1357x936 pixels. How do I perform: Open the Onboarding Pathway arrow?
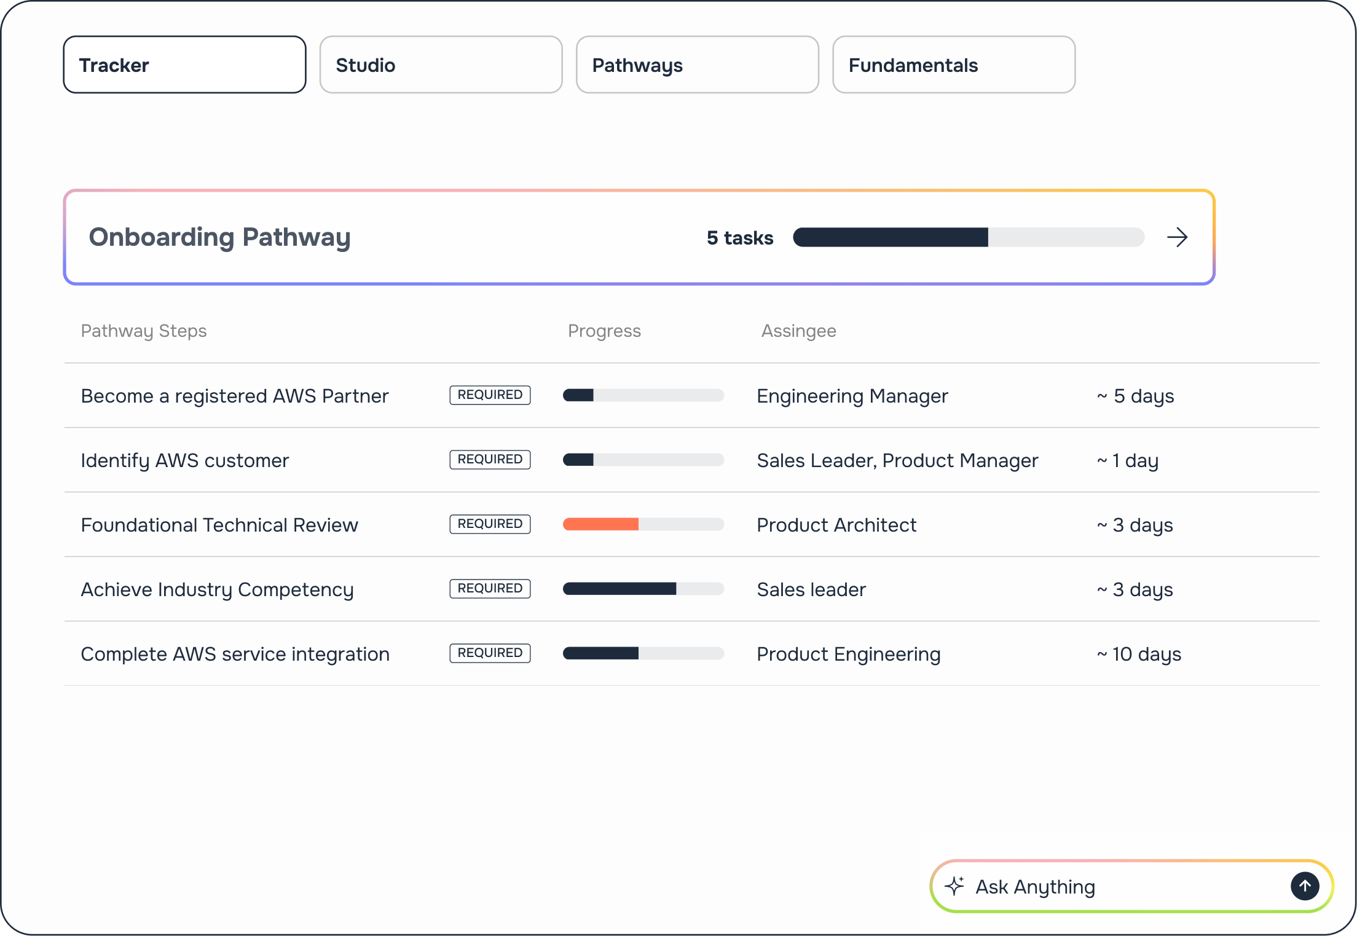click(x=1178, y=237)
